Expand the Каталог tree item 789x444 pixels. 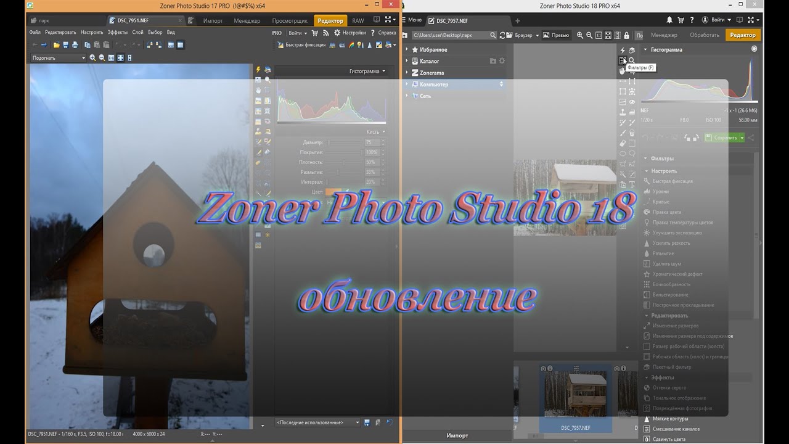[x=407, y=61]
